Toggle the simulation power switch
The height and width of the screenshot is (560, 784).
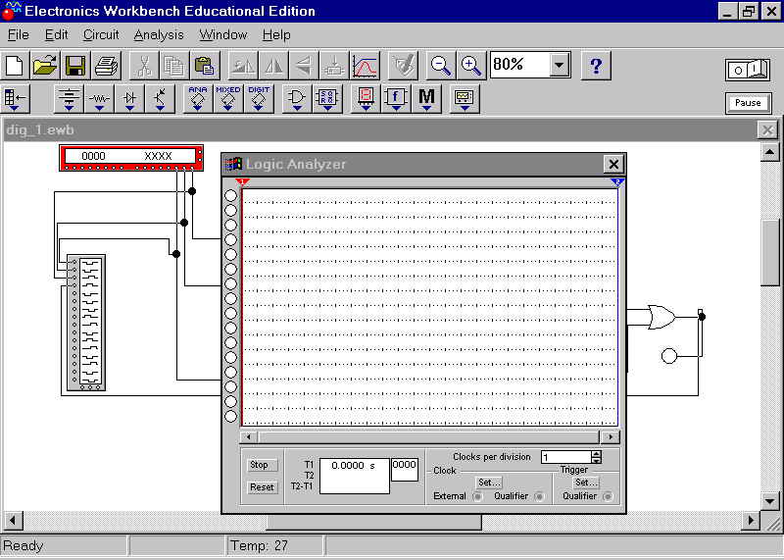coord(748,70)
